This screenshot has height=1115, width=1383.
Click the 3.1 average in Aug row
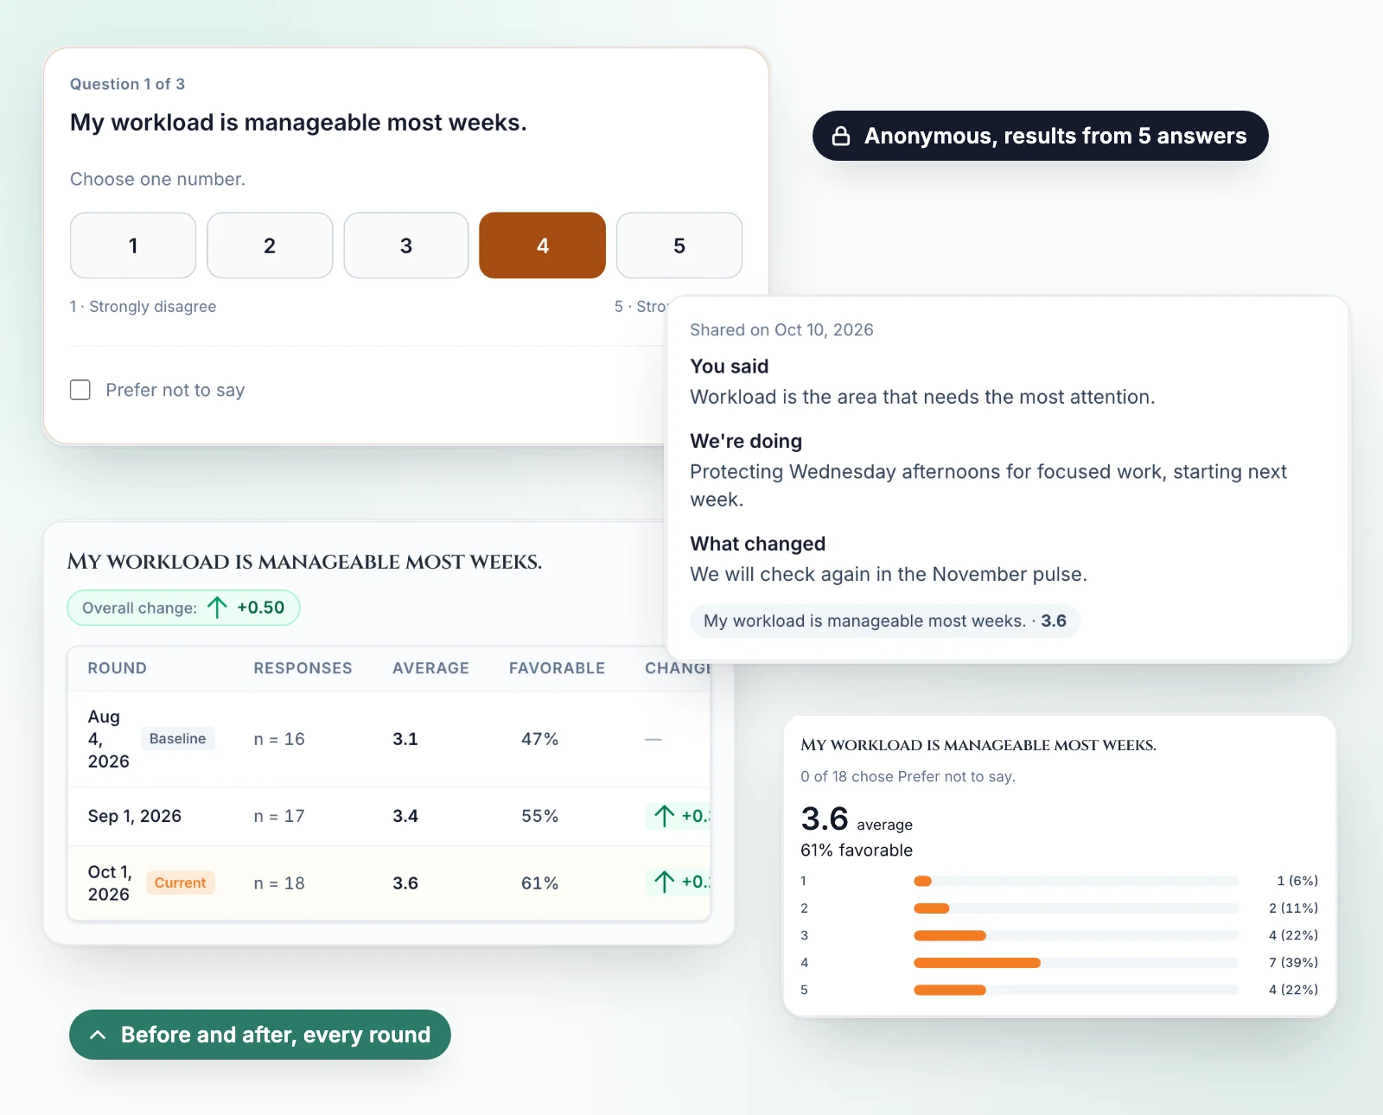coord(405,739)
